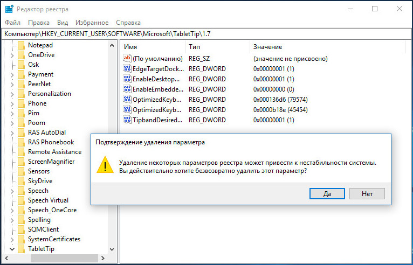This screenshot has height=265, width=413.
Task: Open the Файл menu
Action: point(12,23)
